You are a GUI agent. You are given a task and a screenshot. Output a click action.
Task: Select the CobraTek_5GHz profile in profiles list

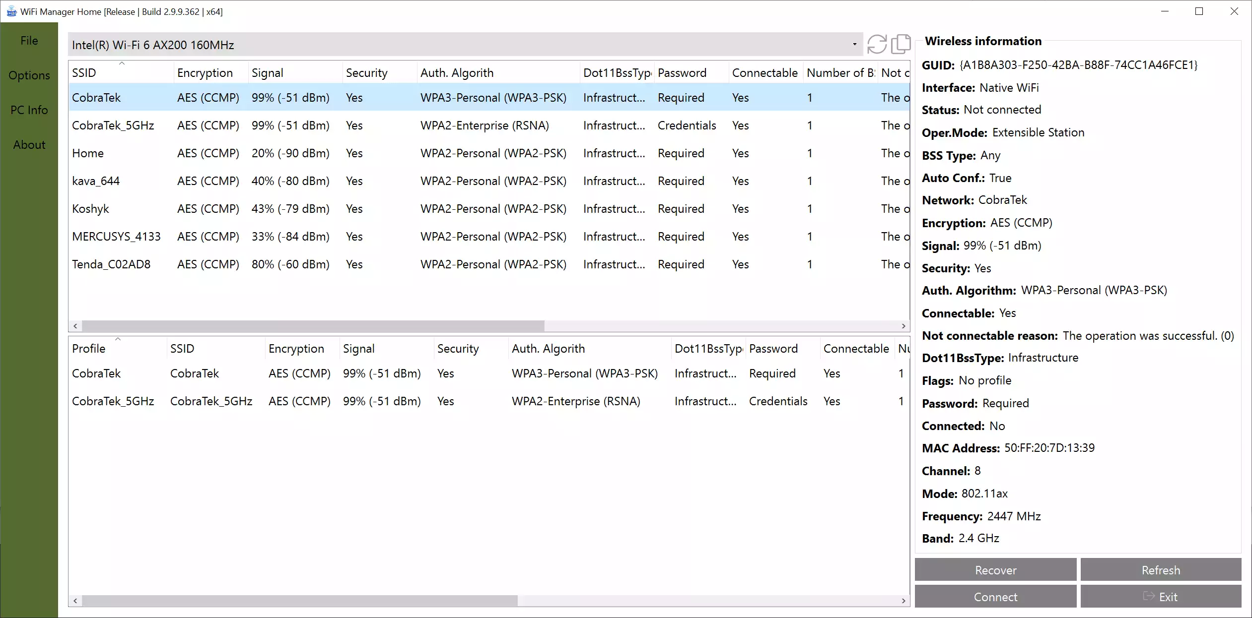tap(489, 401)
